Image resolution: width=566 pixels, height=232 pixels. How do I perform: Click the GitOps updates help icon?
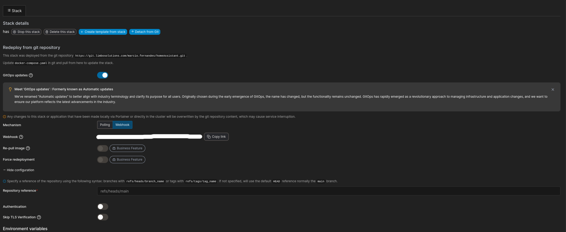(31, 75)
